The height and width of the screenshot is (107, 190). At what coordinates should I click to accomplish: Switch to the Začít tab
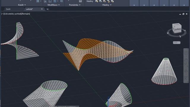(8, 9)
